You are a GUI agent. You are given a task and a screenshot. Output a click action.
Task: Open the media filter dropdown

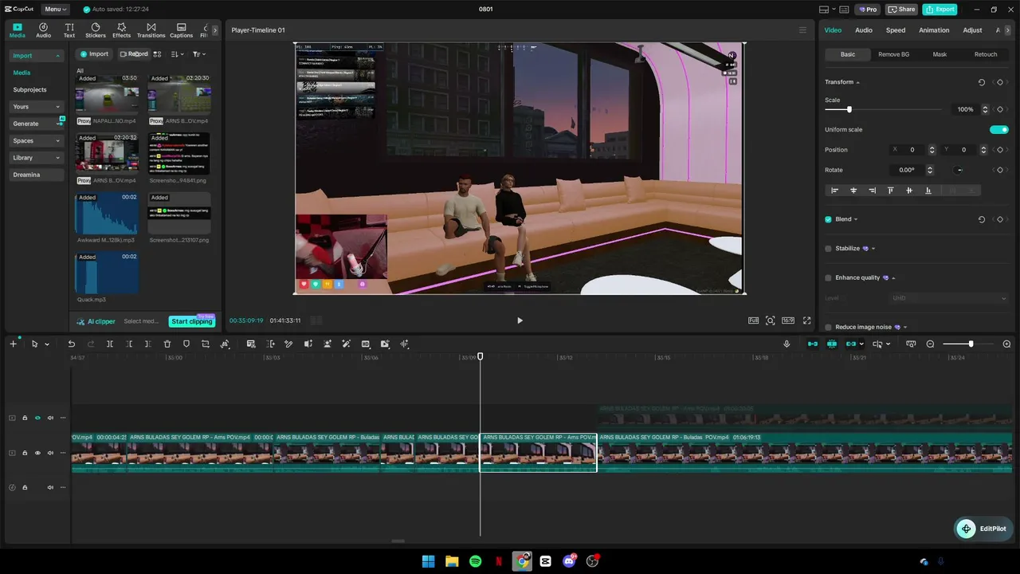pyautogui.click(x=199, y=54)
